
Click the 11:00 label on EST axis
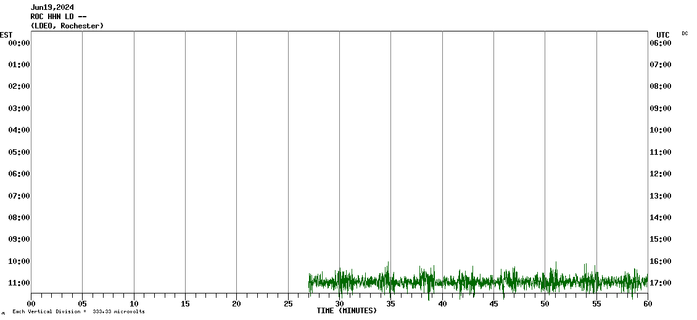pos(19,283)
